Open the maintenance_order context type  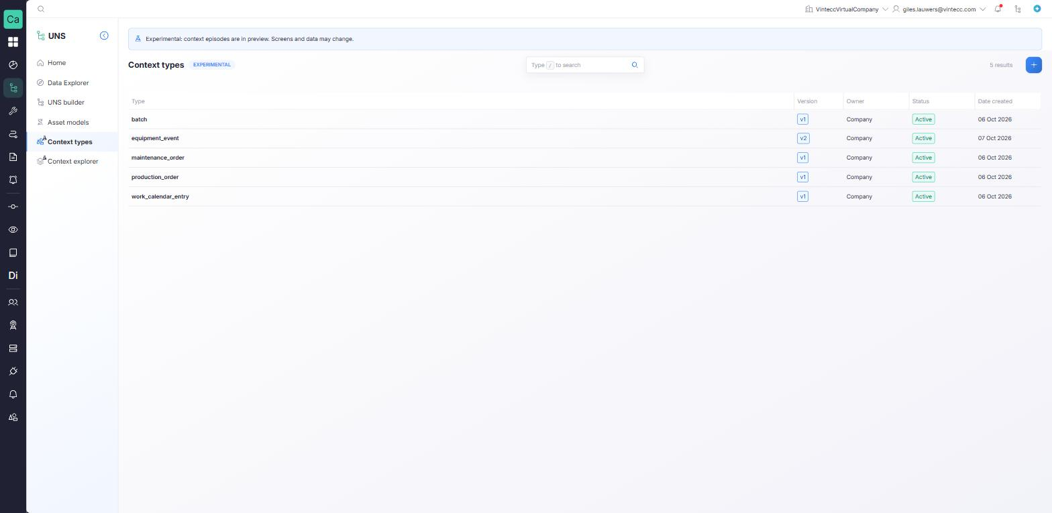pos(584,158)
